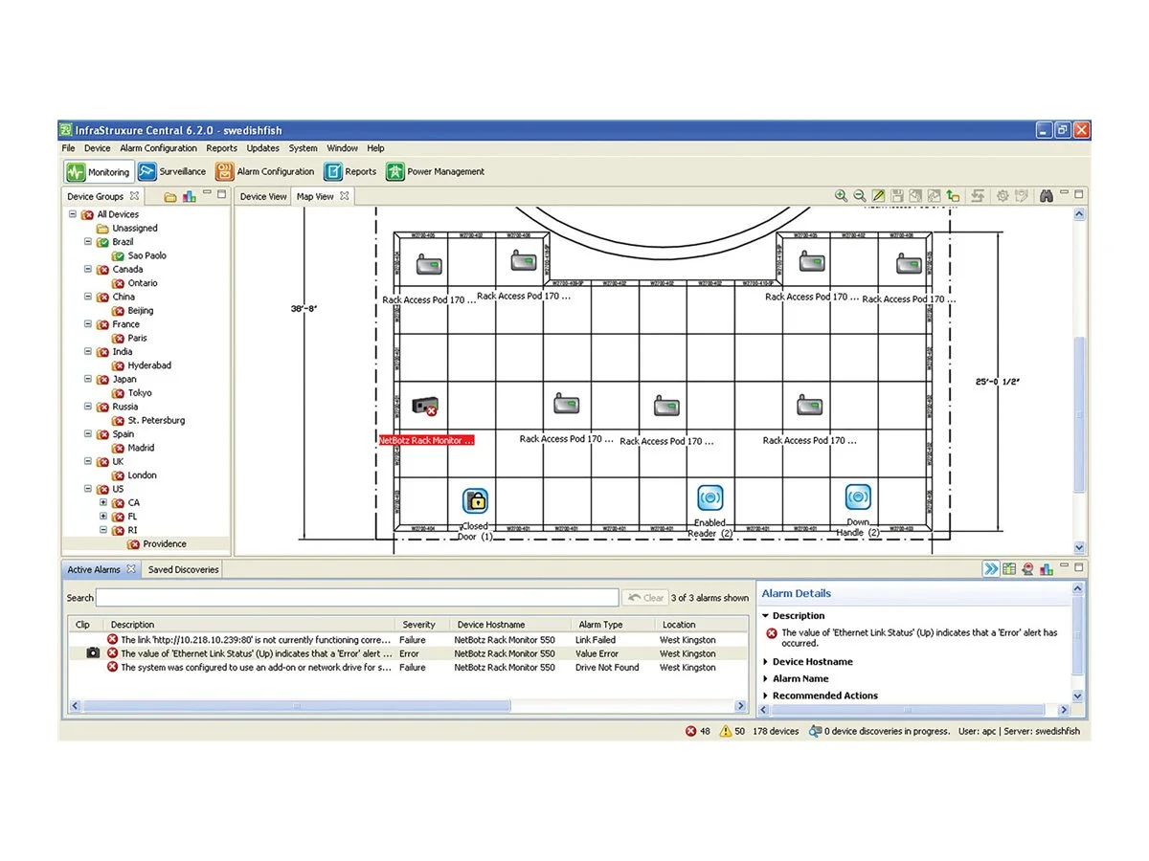Select the Monitoring perspective button

98,171
